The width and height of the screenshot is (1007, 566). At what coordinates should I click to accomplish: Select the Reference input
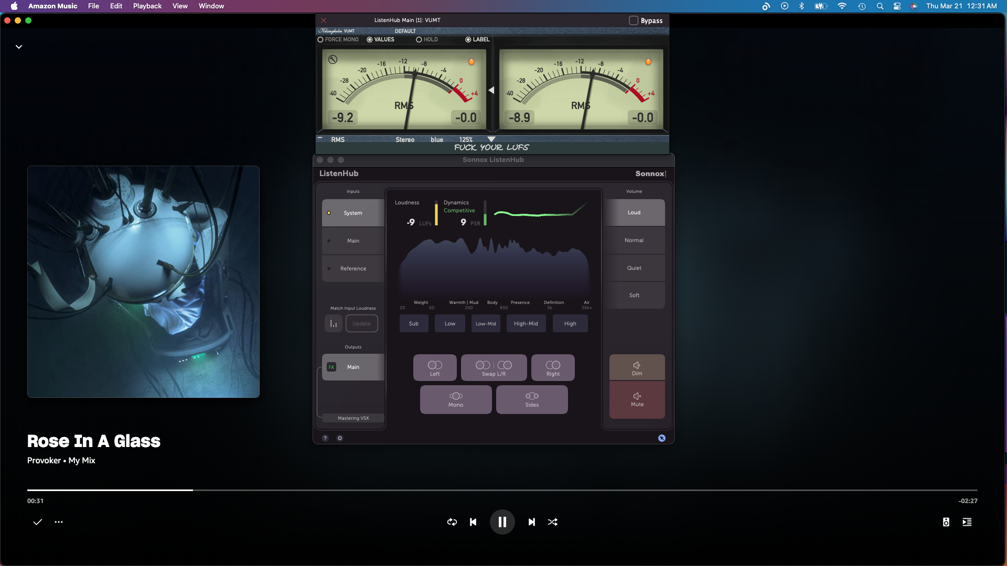pos(353,268)
